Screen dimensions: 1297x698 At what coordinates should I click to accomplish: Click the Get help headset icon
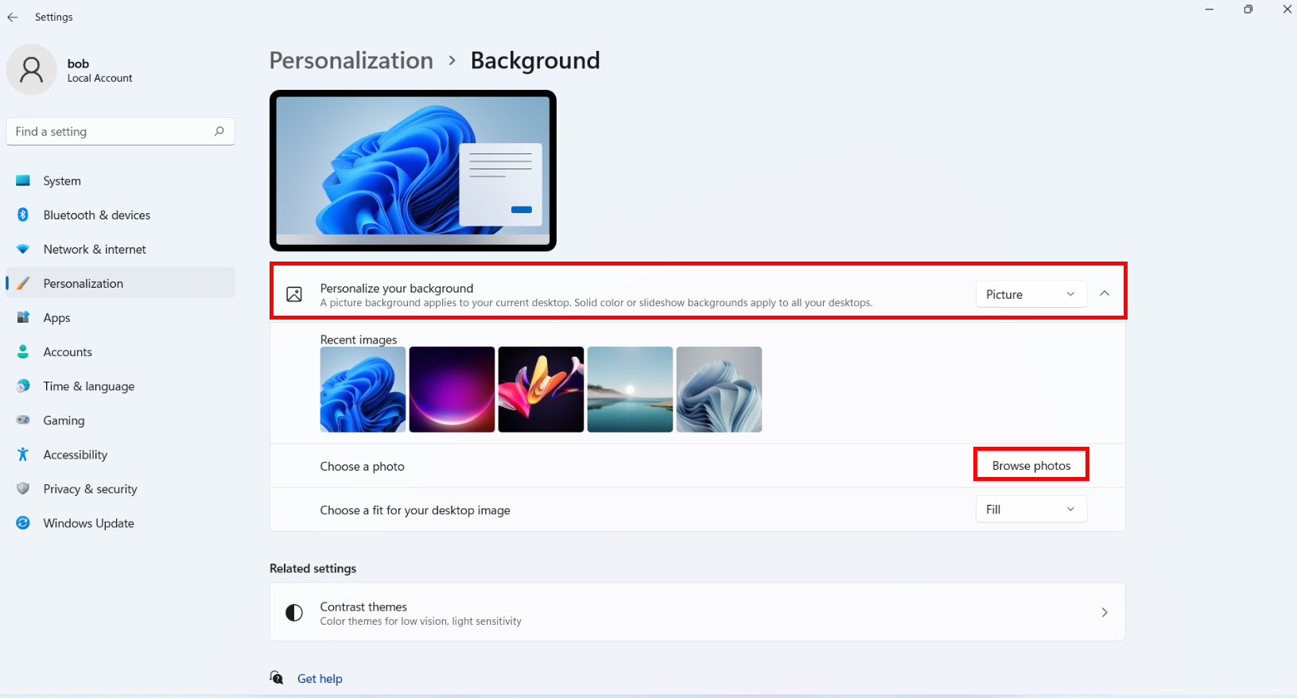pos(277,677)
